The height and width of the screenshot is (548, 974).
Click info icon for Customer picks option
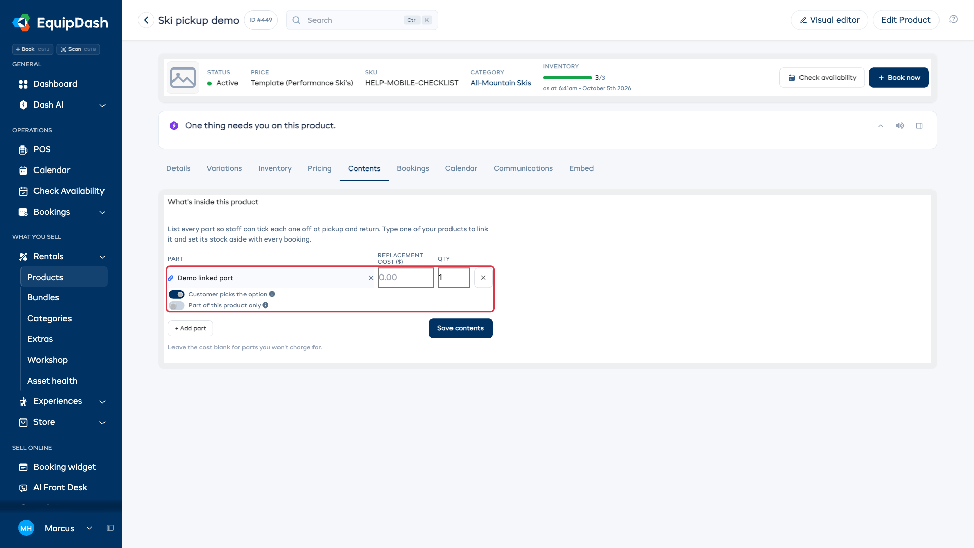coord(272,294)
